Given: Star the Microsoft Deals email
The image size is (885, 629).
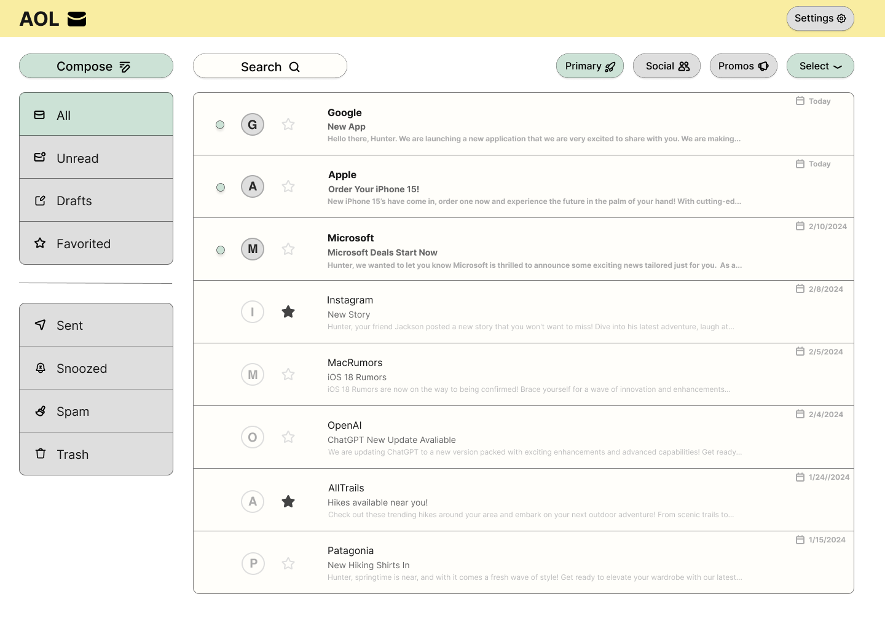Looking at the screenshot, I should coord(288,249).
